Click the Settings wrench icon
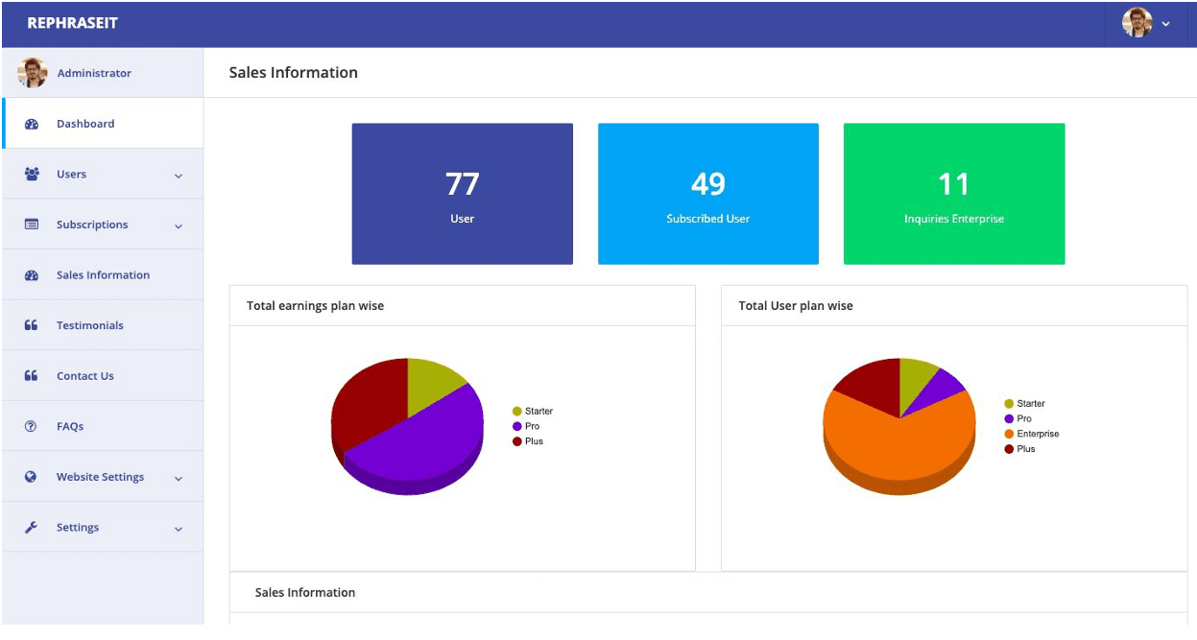This screenshot has height=640, width=1197. click(31, 527)
